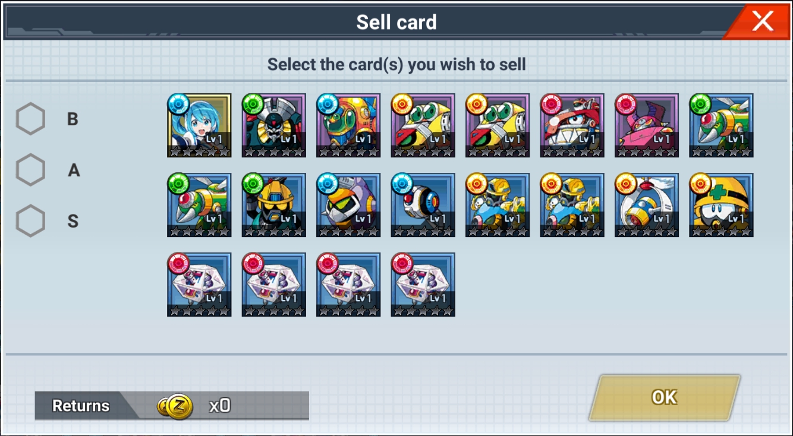Toggle the S rank filter hexagon

point(30,221)
